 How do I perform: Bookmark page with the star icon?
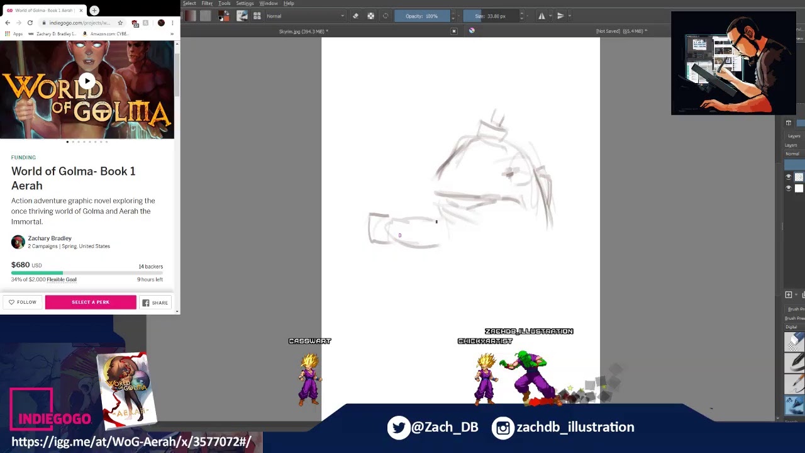(x=120, y=23)
